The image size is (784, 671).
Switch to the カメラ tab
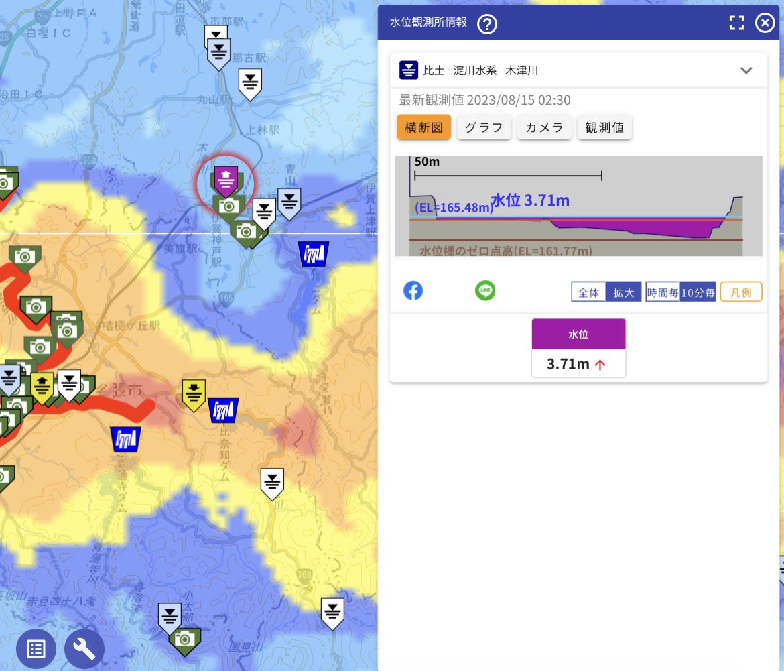pyautogui.click(x=544, y=127)
